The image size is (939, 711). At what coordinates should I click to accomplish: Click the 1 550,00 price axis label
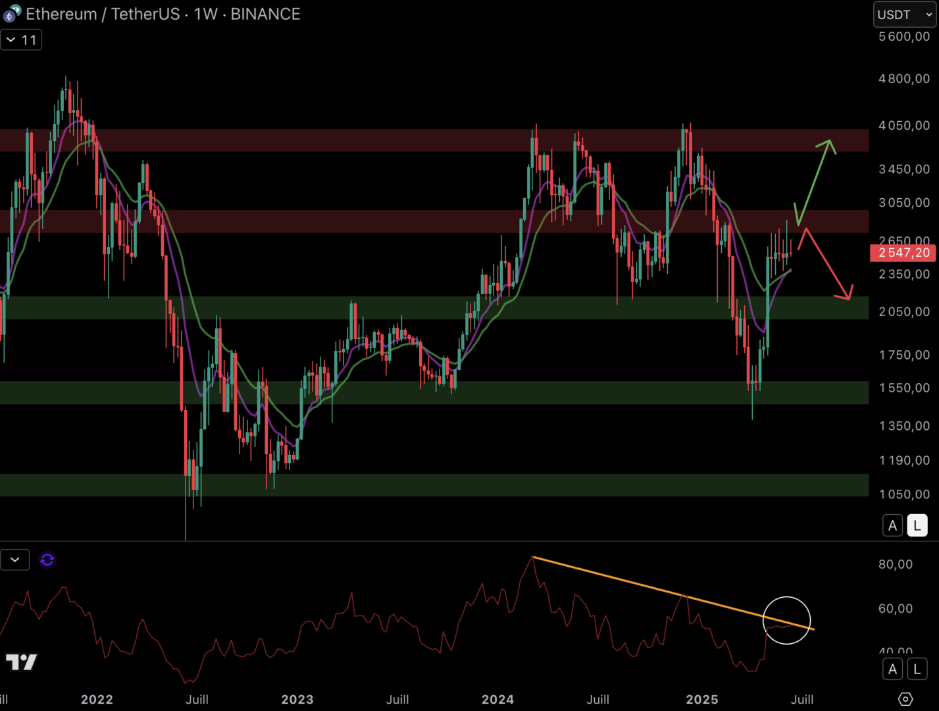tap(905, 388)
